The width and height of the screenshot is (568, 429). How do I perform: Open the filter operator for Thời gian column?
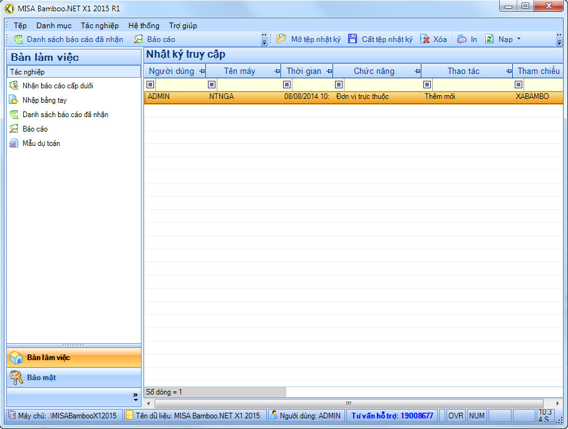click(287, 85)
